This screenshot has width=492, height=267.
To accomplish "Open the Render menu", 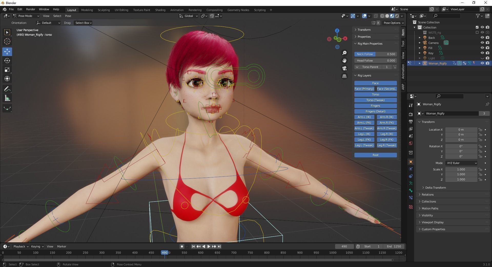I will tap(30, 9).
